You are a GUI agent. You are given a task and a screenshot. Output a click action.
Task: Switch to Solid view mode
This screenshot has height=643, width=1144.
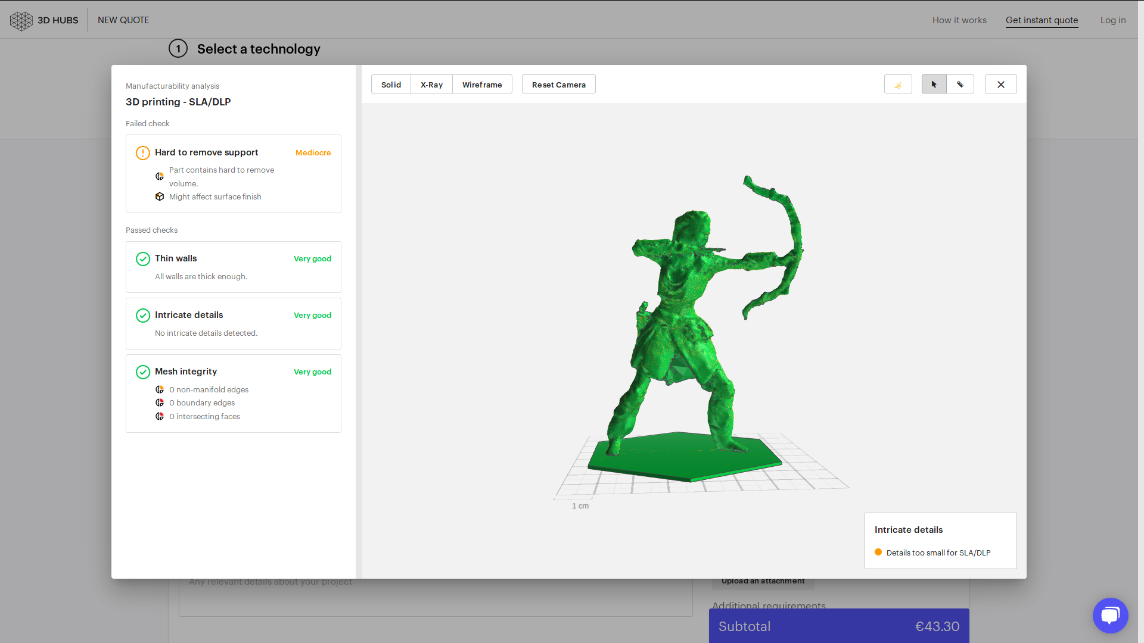click(391, 85)
